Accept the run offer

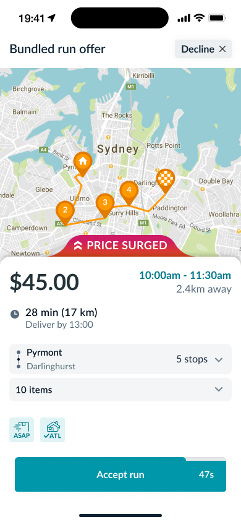(x=120, y=474)
